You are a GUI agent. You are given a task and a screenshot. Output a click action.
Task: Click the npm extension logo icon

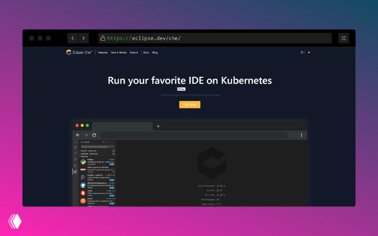coord(83,170)
